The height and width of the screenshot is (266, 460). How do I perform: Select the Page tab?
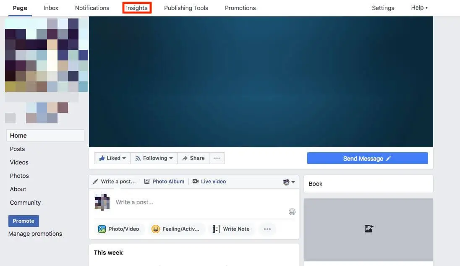20,8
